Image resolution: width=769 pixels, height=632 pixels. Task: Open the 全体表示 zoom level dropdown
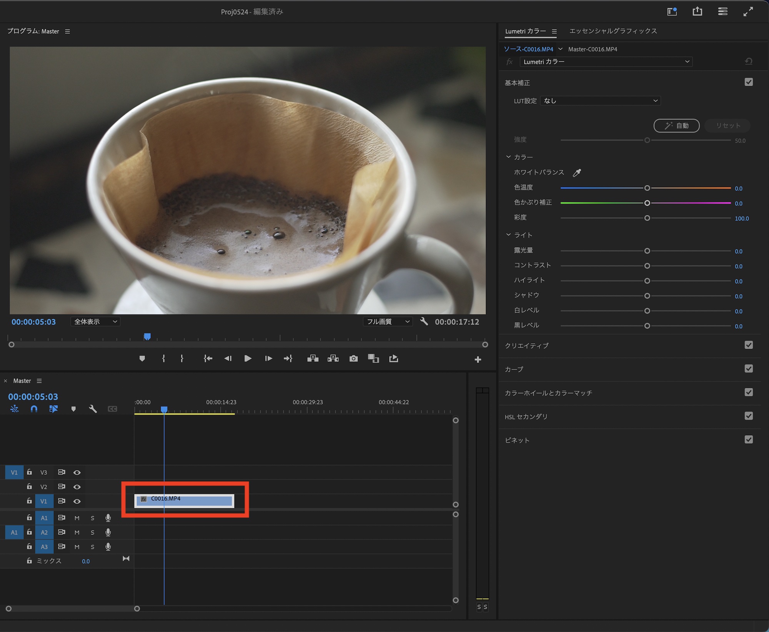[x=95, y=321]
